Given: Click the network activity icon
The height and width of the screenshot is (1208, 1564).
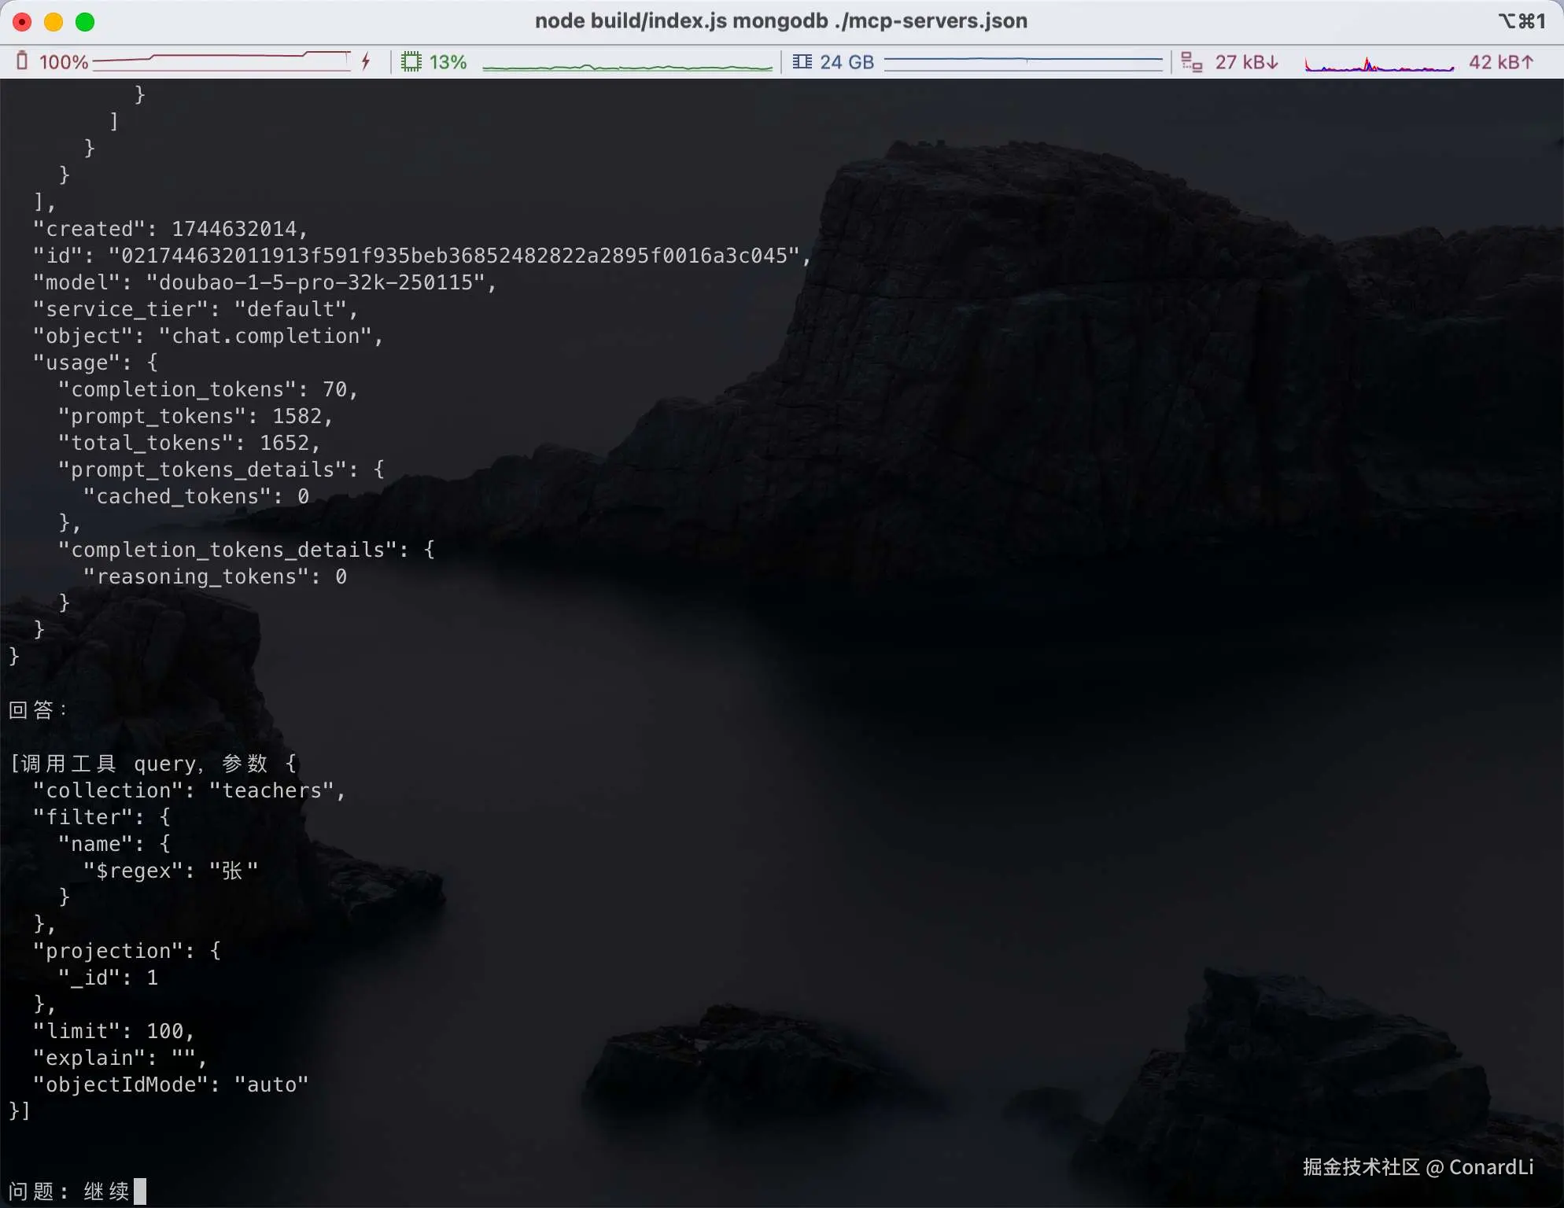Looking at the screenshot, I should 1191,61.
